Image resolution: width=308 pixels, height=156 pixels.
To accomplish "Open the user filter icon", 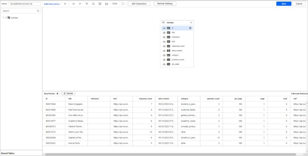I will coord(93,4).
